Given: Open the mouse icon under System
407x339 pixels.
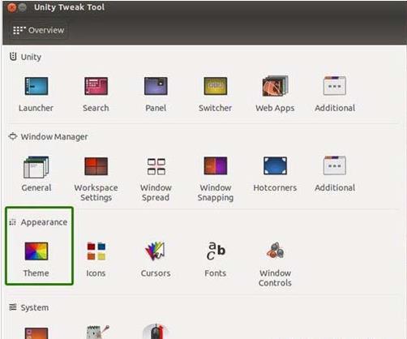Looking at the screenshot, I should (156, 332).
